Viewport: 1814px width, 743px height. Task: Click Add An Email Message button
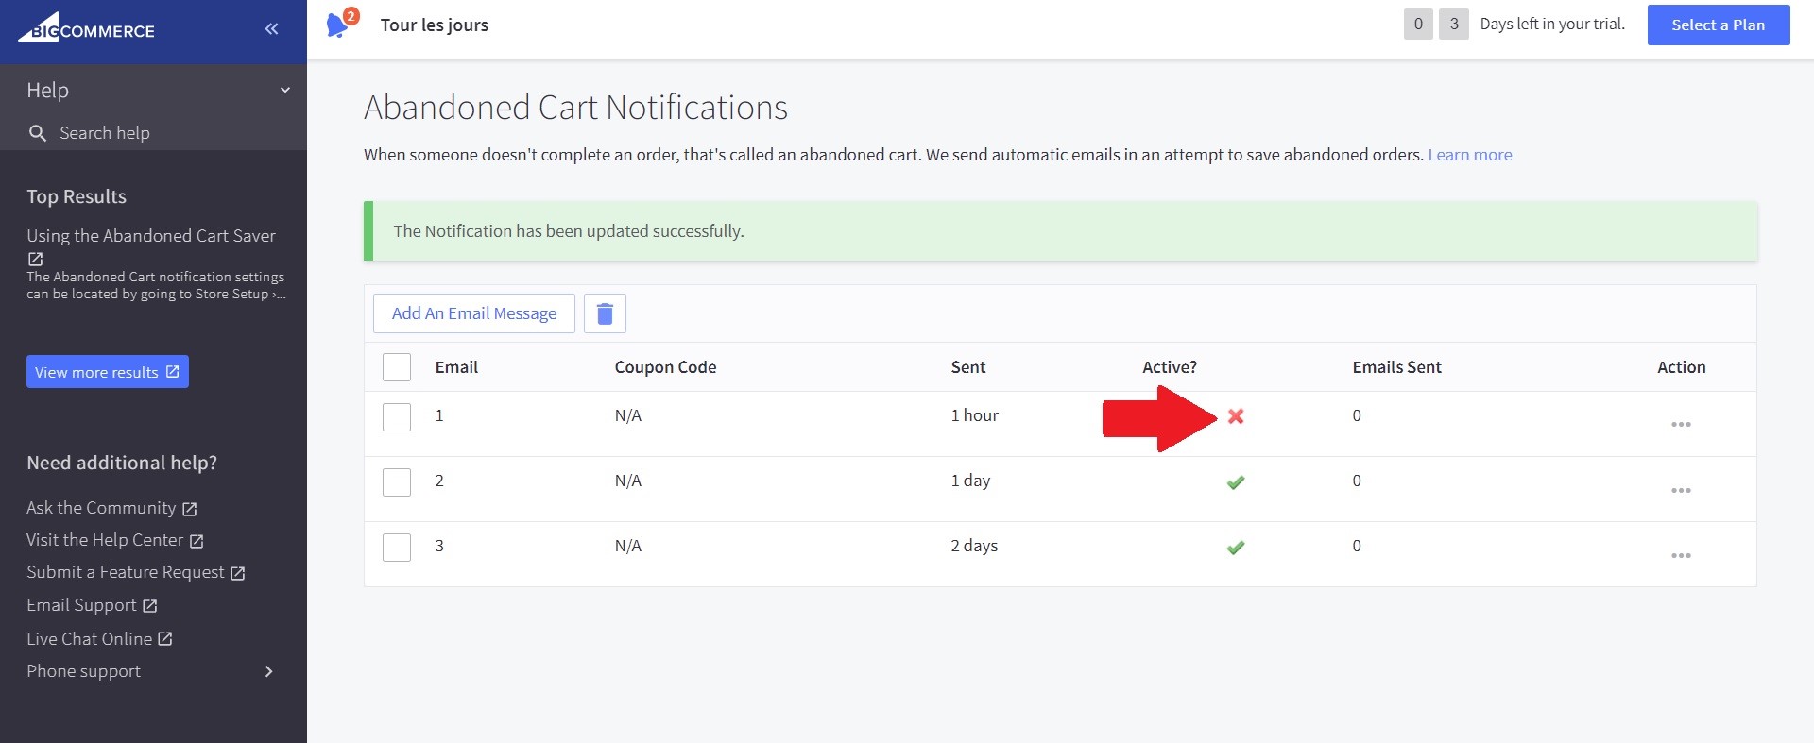pyautogui.click(x=473, y=313)
